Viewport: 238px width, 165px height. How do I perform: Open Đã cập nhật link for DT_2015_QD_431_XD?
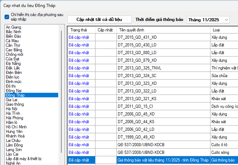[79, 37]
